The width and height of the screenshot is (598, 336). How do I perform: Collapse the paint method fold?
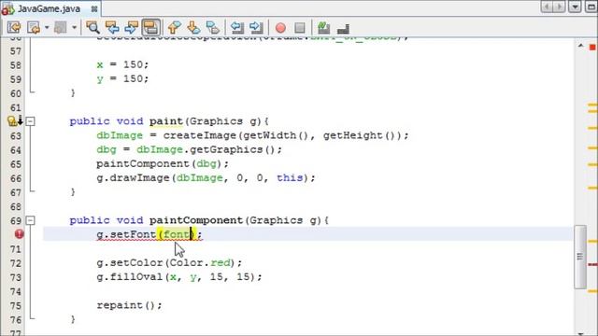click(30, 121)
